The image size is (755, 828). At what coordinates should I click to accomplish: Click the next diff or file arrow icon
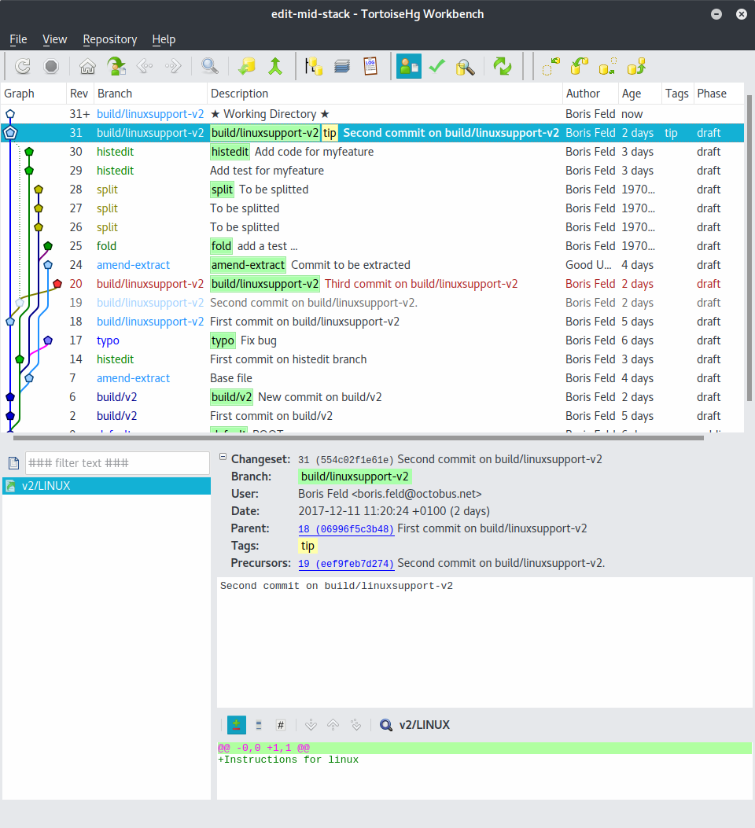pyautogui.click(x=355, y=725)
